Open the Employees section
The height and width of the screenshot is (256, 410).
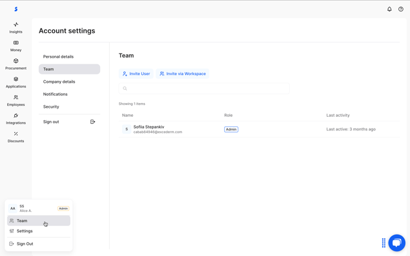pos(15,101)
